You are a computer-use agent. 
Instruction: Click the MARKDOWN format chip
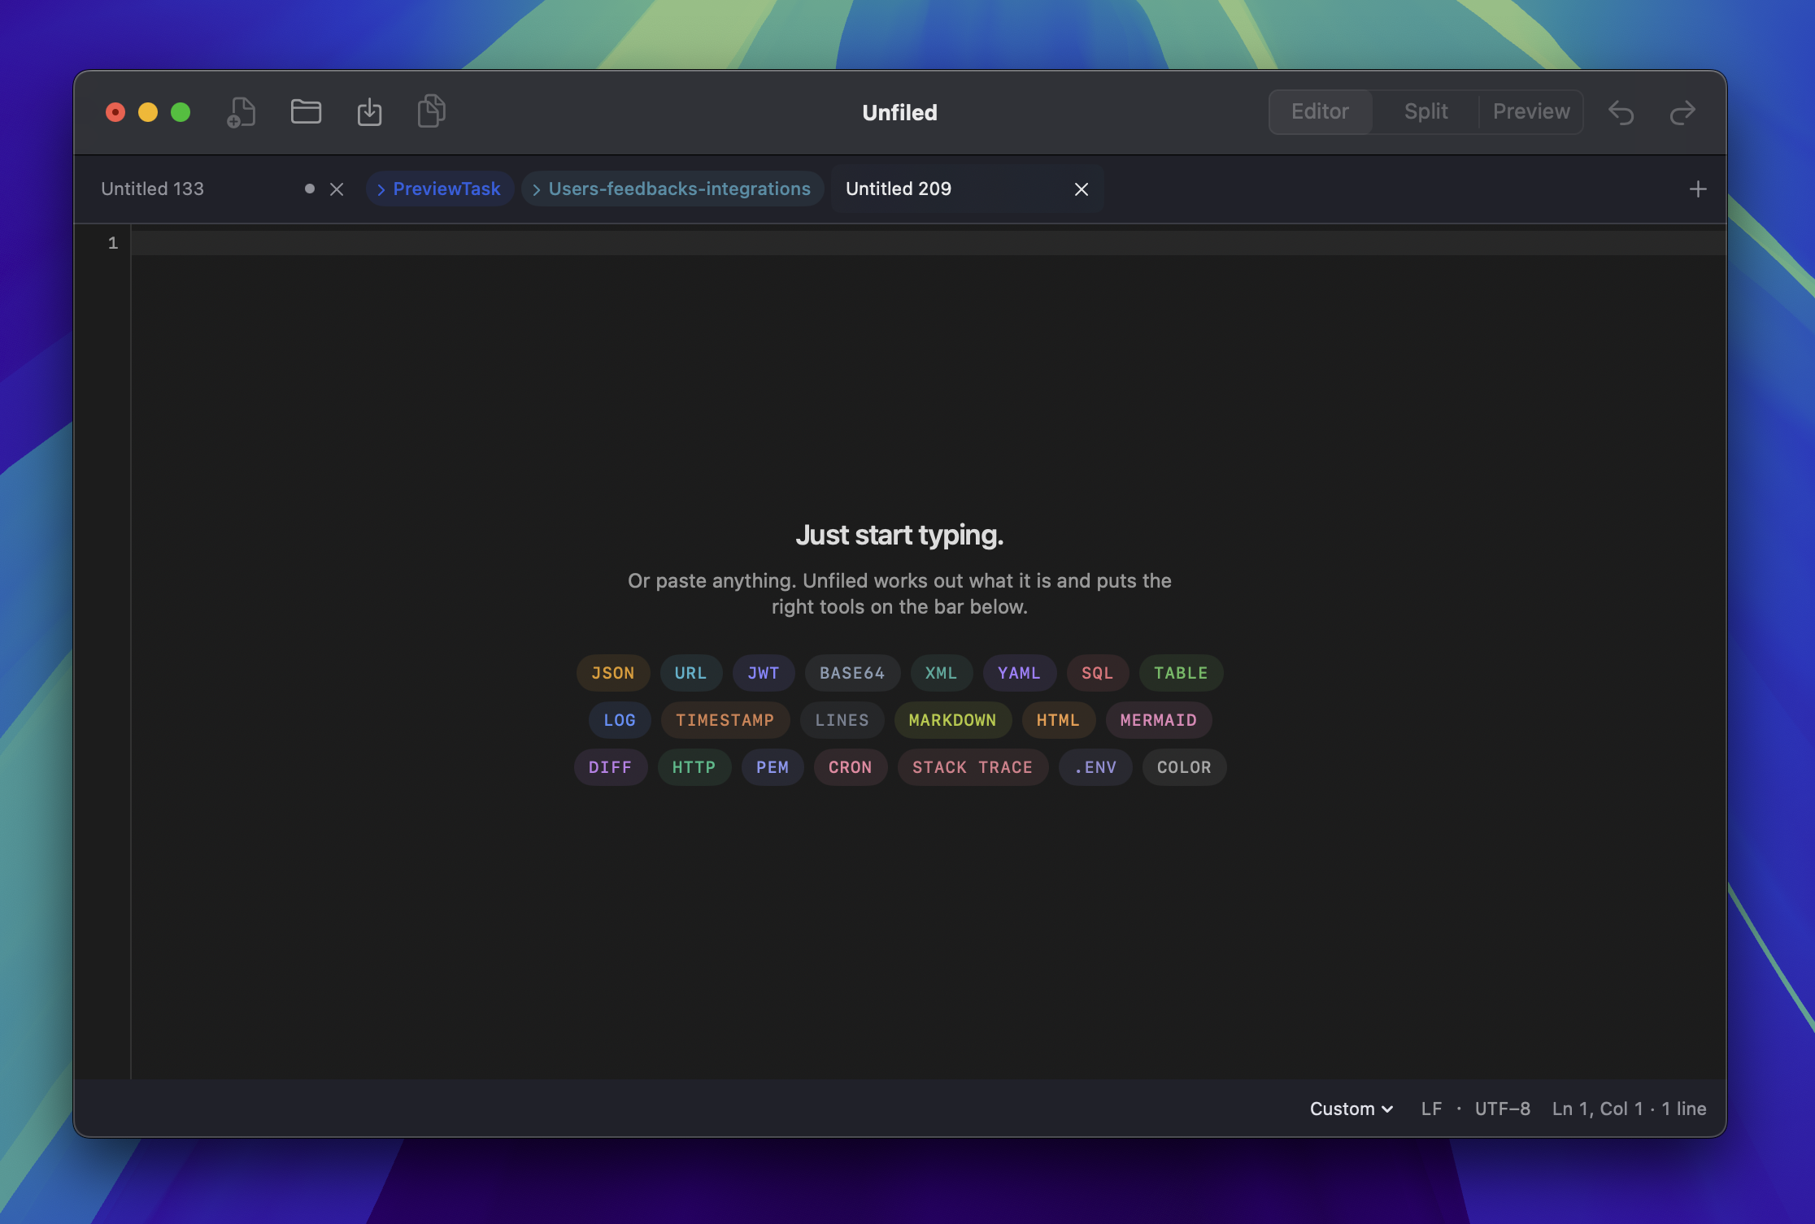[x=953, y=720]
